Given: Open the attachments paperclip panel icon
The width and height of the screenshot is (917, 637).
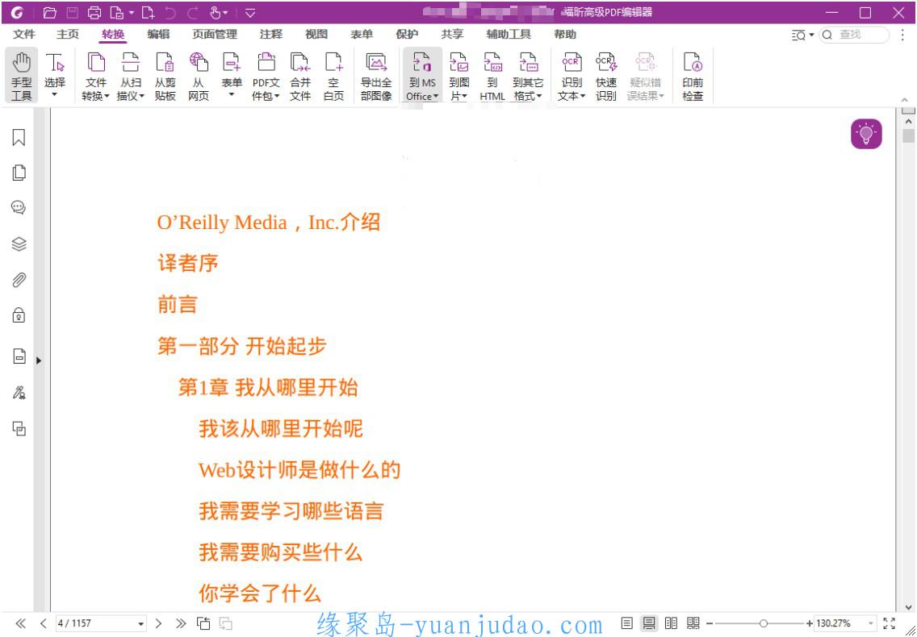Looking at the screenshot, I should point(19,280).
